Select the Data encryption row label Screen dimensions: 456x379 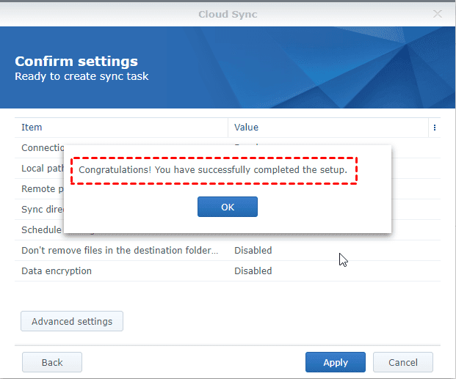click(x=57, y=271)
